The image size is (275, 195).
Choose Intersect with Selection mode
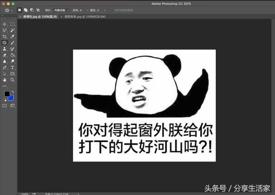point(38,10)
